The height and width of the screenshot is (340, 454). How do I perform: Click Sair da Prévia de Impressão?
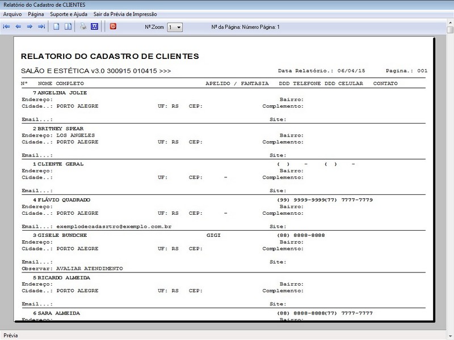(125, 14)
